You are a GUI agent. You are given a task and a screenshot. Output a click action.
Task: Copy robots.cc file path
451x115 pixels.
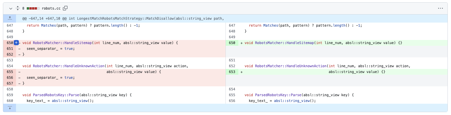coord(65,8)
